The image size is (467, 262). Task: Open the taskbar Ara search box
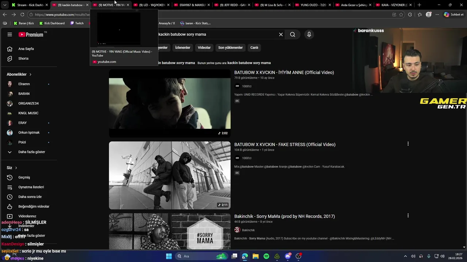pyautogui.click(x=201, y=256)
